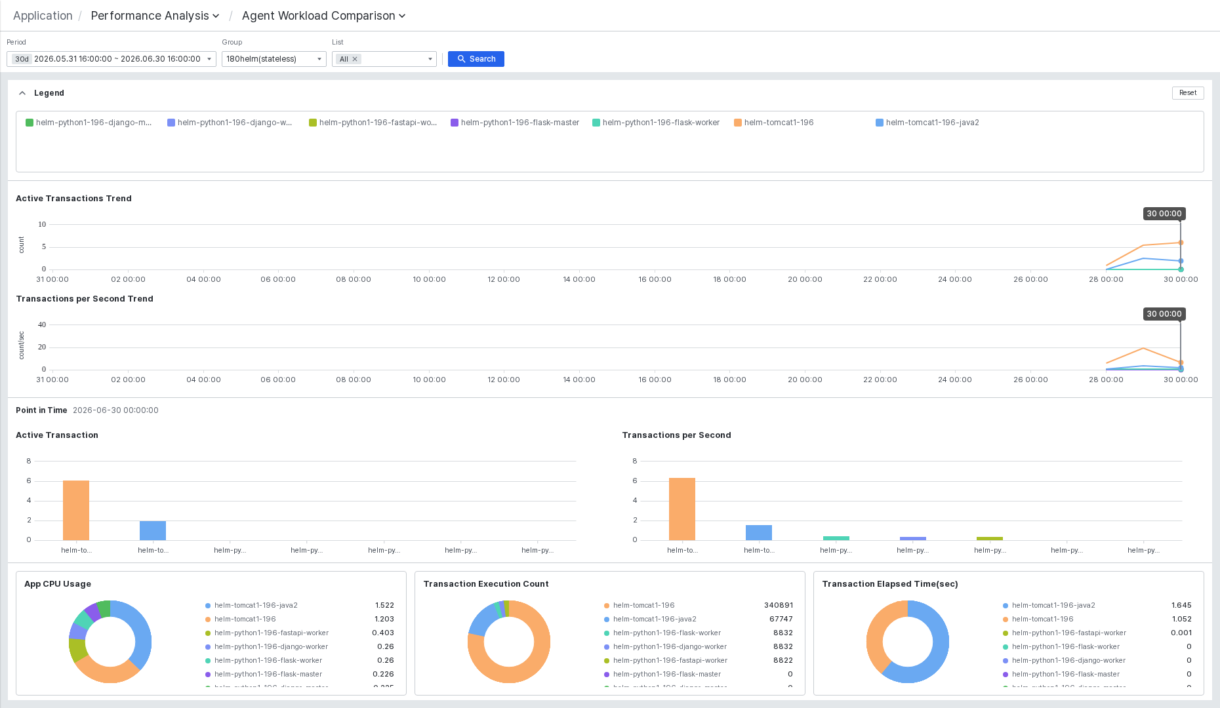Viewport: 1220px width, 708px height.
Task: Toggle helm-tomcat1-196-java2 legend item
Action: coord(927,123)
